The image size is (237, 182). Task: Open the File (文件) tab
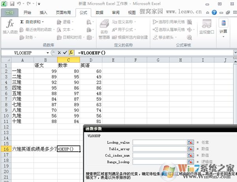(x=9, y=13)
